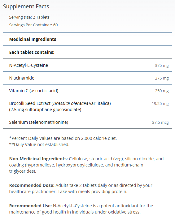This screenshot has width=175, height=216.
Task: Click the Medicinal Ingredients header
Action: (x=33, y=39)
